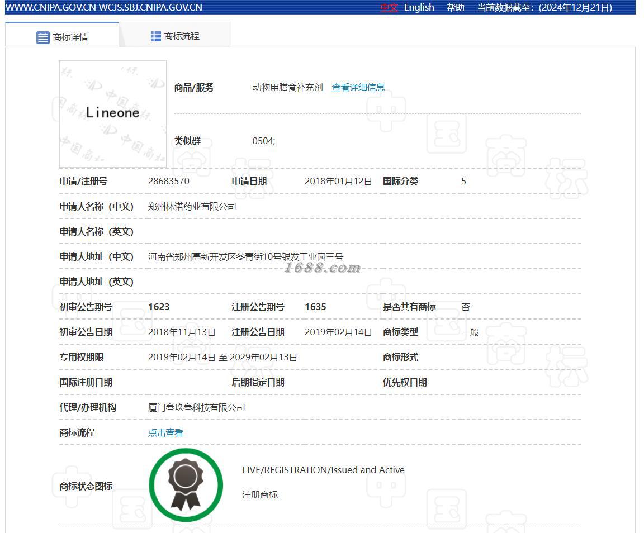Click the data cutoff date 2024年12月21日

pyautogui.click(x=575, y=7)
